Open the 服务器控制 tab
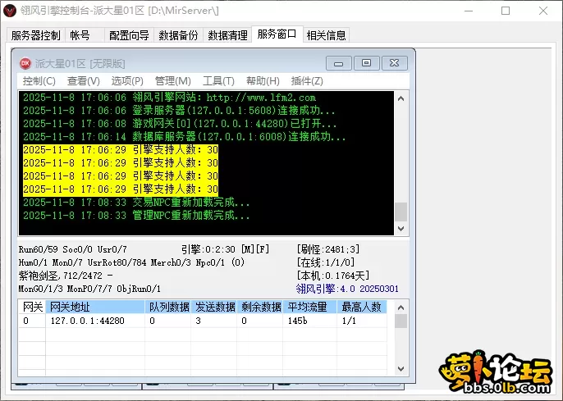This screenshot has height=401, width=563. pos(35,35)
